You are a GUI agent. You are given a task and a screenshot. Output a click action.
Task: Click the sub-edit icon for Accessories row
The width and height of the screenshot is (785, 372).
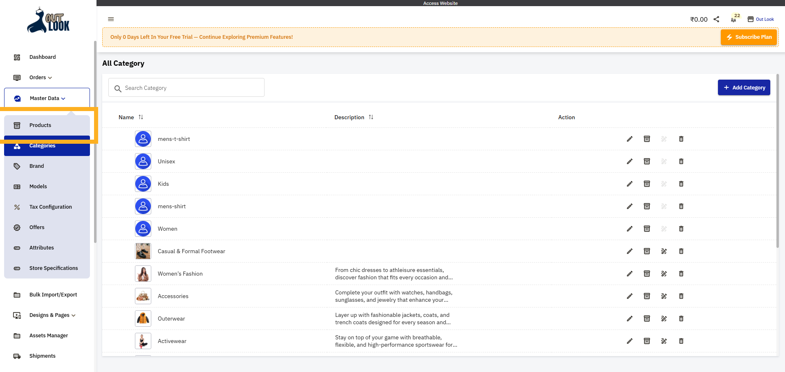tap(664, 296)
